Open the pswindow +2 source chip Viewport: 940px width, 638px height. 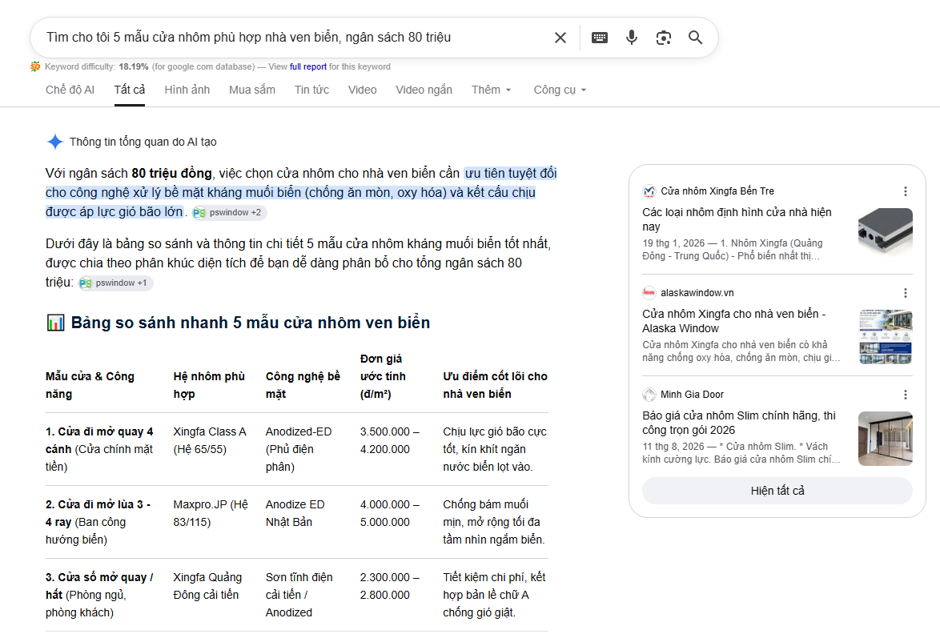click(228, 213)
